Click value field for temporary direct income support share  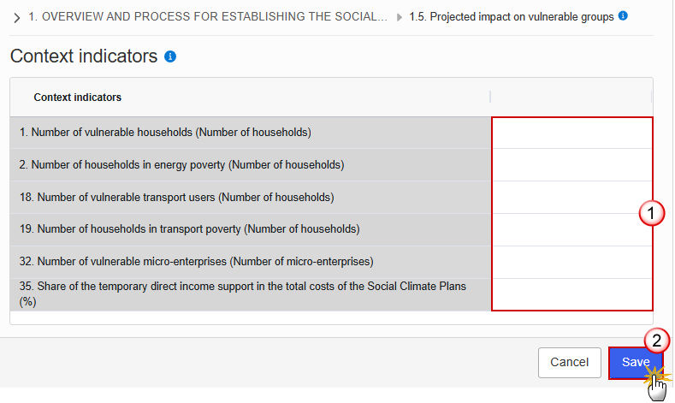(x=572, y=294)
